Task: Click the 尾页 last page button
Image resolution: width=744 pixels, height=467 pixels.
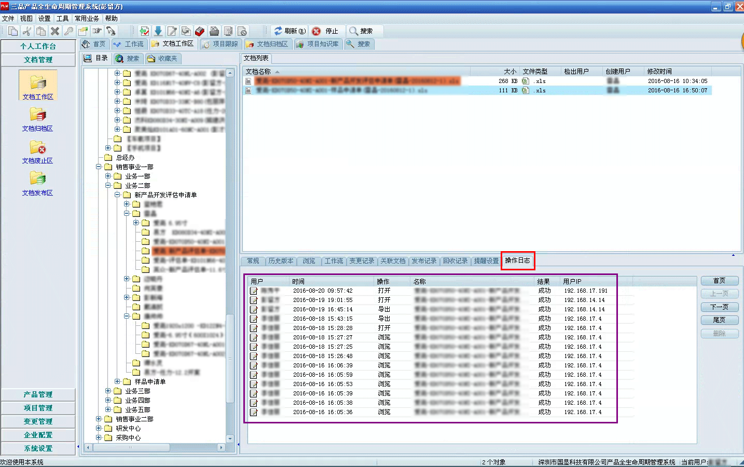Action: pyautogui.click(x=719, y=320)
